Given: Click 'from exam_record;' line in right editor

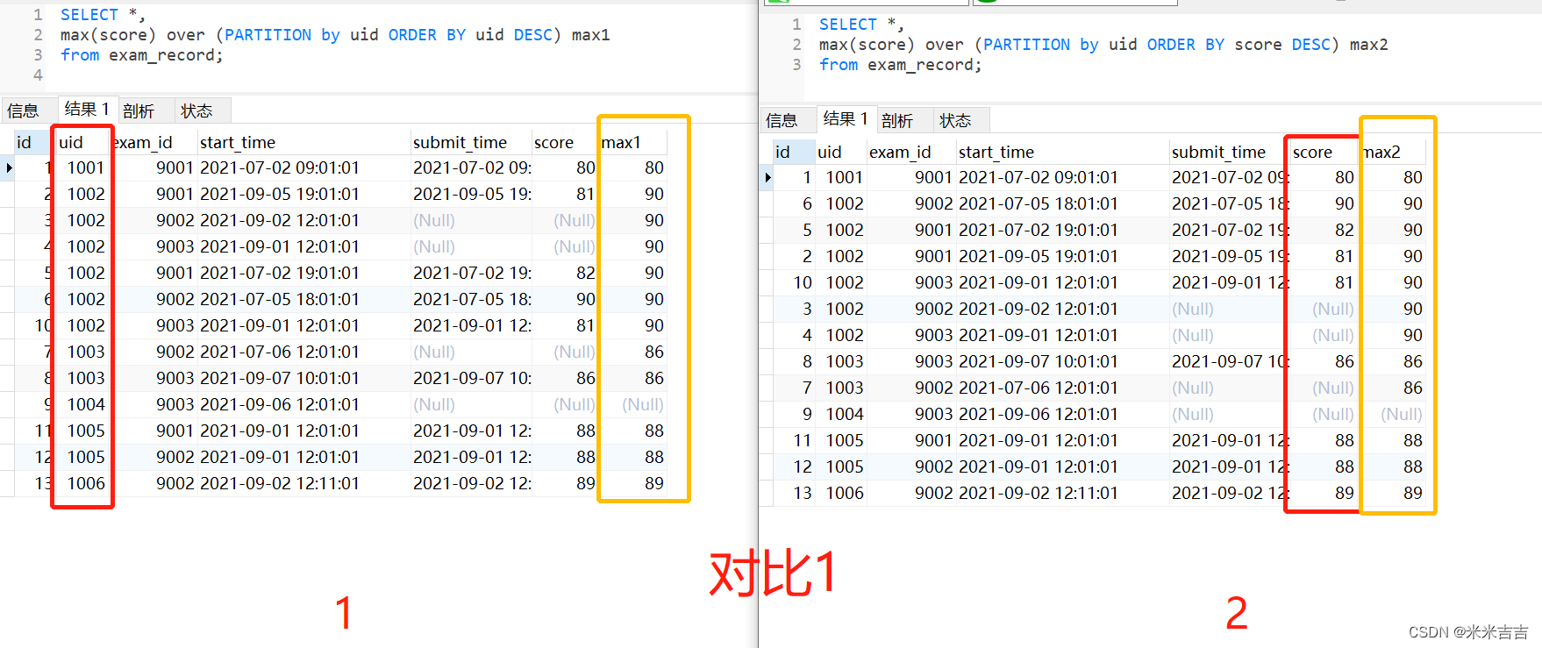Looking at the screenshot, I should pyautogui.click(x=900, y=65).
